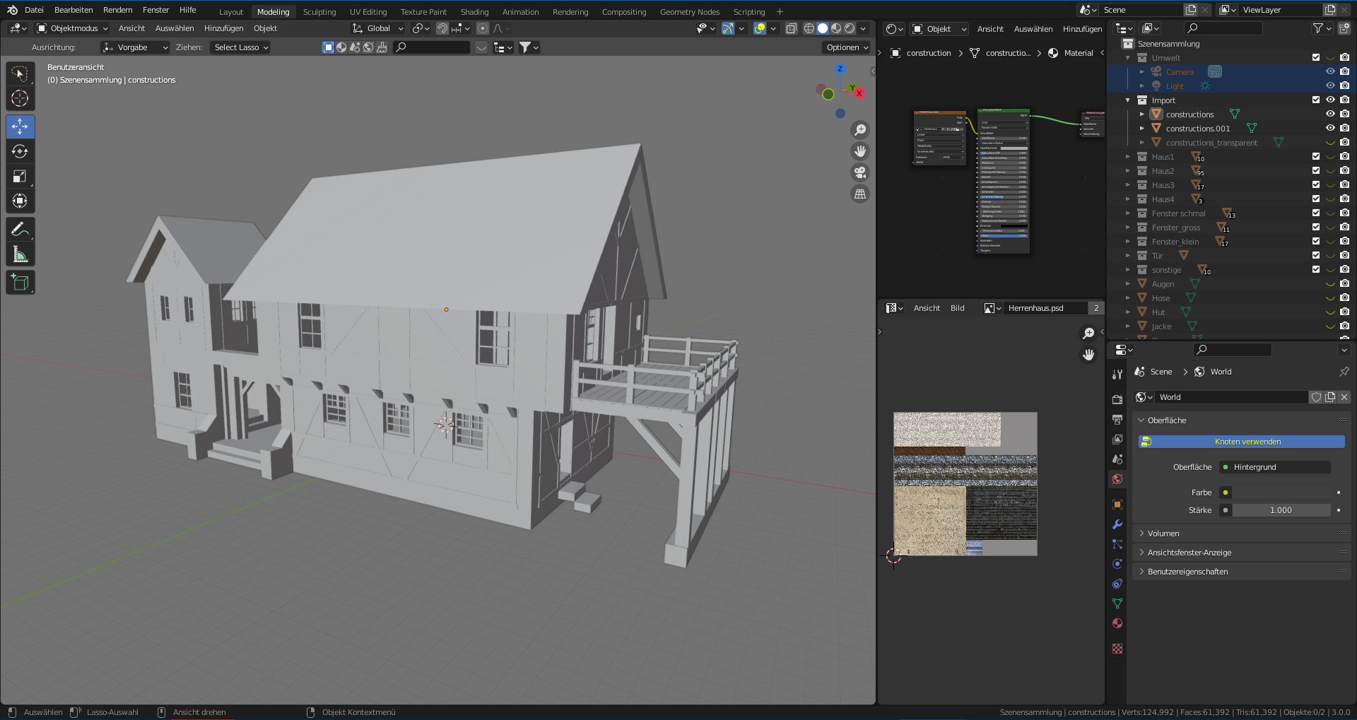Switch to the UV Editing workspace tab

pyautogui.click(x=368, y=12)
